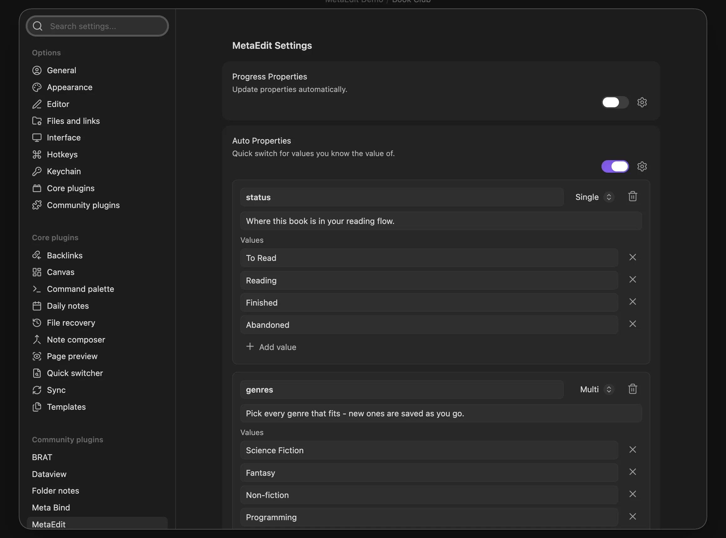Screen dimensions: 726x538
Task: Edit genres description 'Pick every genre'
Action: point(441,414)
